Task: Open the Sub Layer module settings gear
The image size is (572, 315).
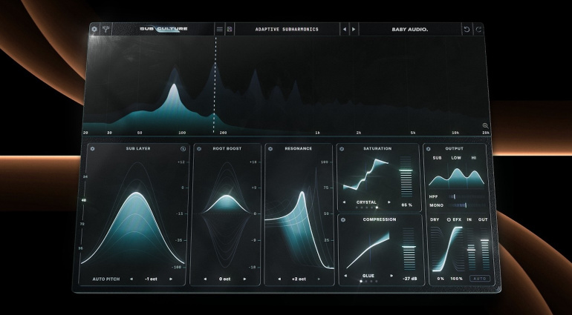Action: (x=92, y=148)
